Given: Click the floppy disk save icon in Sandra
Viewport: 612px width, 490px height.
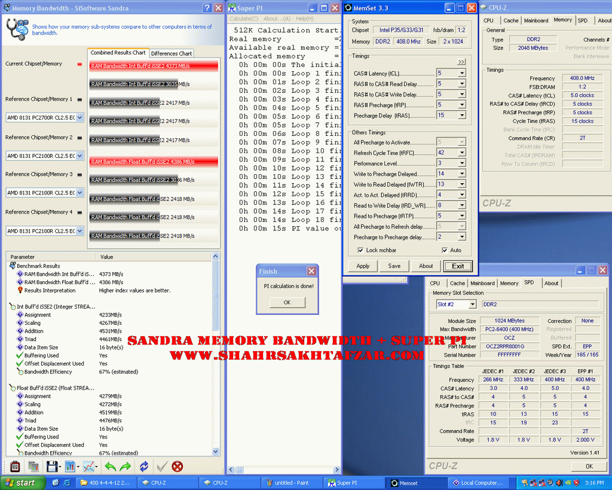Looking at the screenshot, I should point(51,466).
